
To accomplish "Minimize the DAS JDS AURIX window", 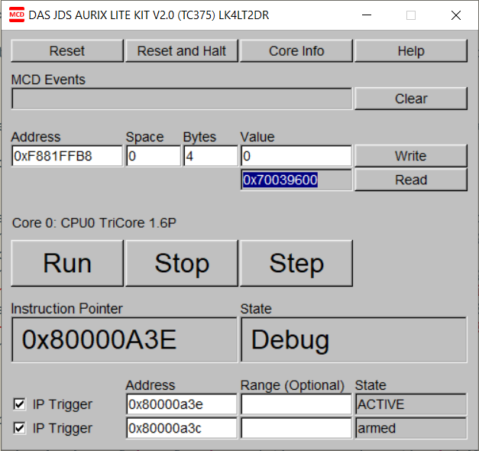I will pyautogui.click(x=367, y=15).
